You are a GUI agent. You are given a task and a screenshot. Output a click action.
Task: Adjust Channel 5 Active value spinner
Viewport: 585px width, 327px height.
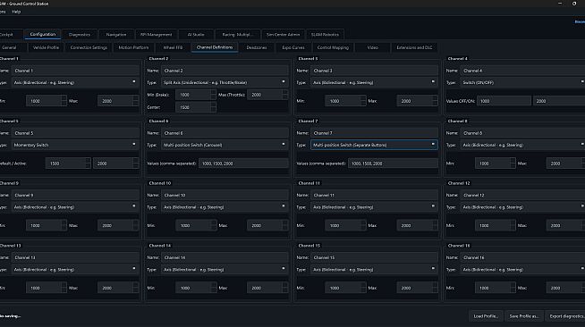pyautogui.click(x=116, y=163)
